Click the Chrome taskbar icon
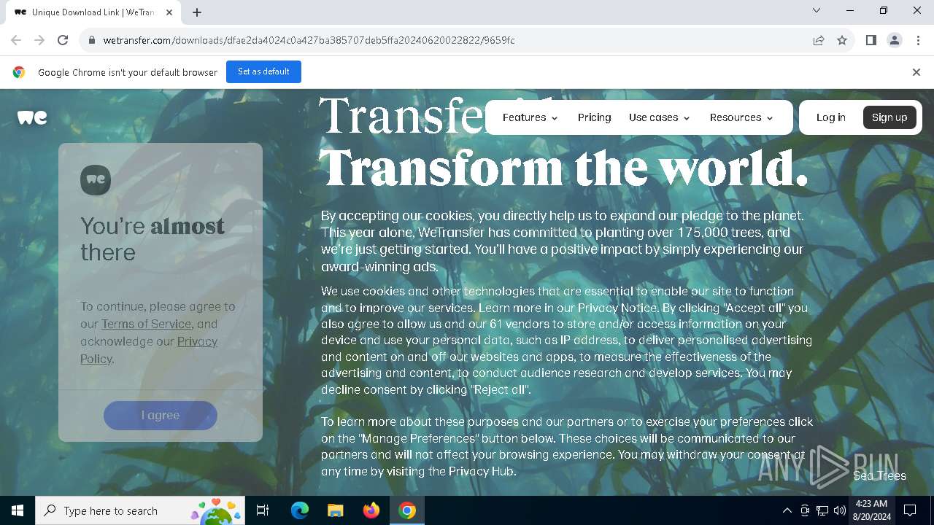The image size is (934, 525). point(407,510)
